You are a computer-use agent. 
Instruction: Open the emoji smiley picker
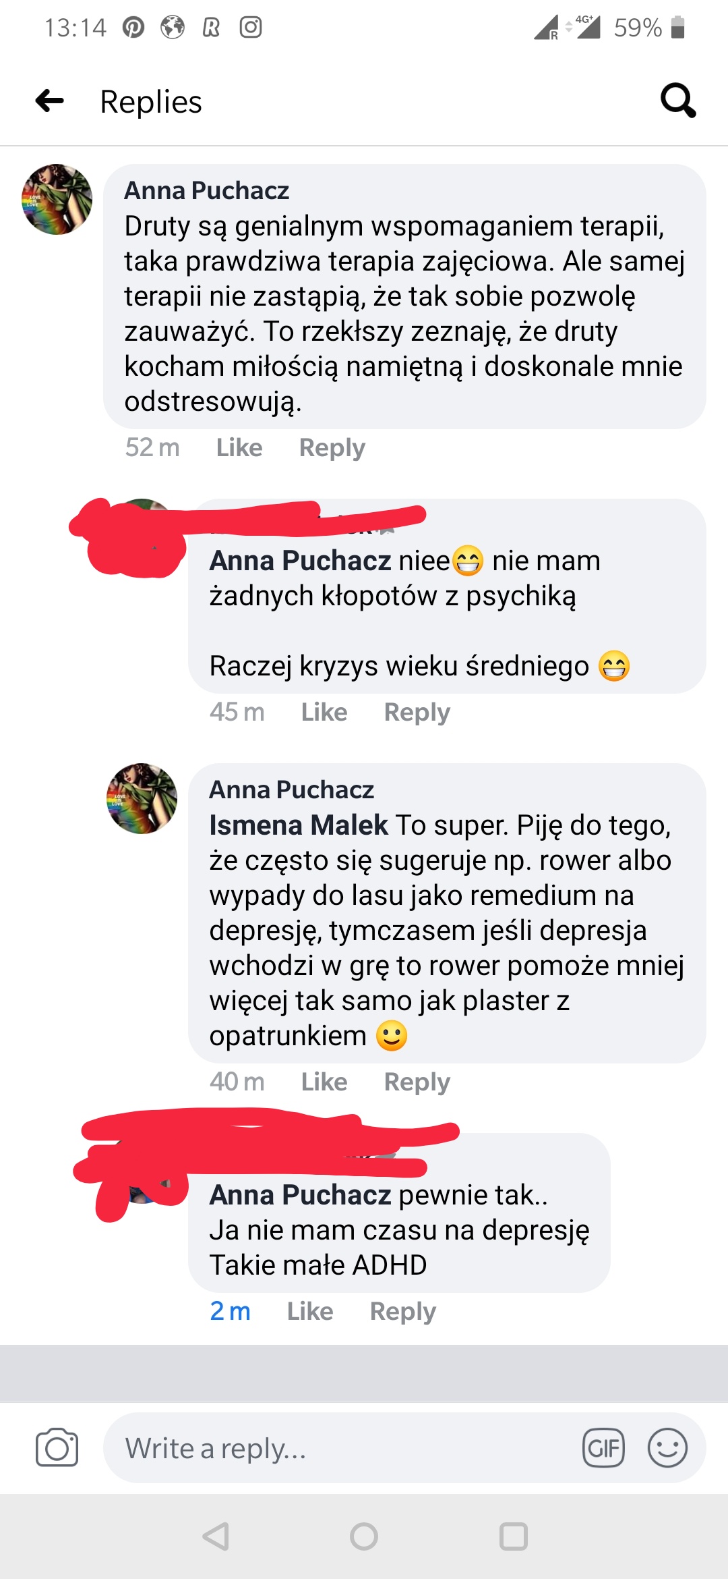(667, 1448)
